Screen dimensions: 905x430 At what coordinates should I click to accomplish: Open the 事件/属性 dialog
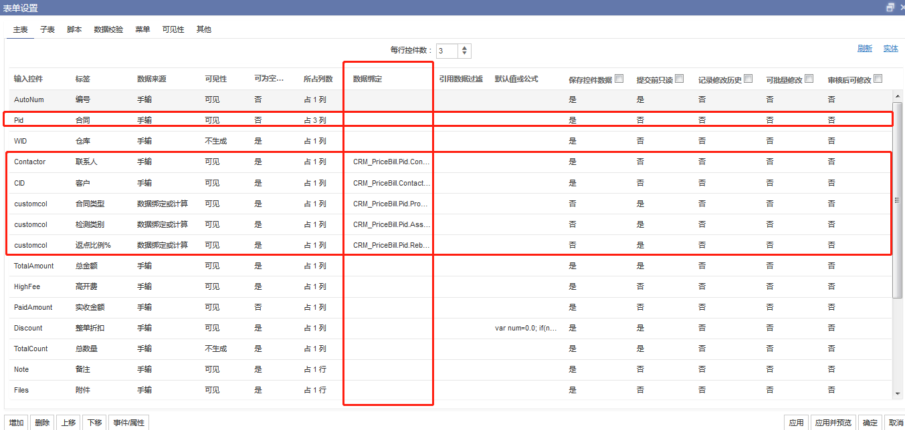pyautogui.click(x=128, y=422)
